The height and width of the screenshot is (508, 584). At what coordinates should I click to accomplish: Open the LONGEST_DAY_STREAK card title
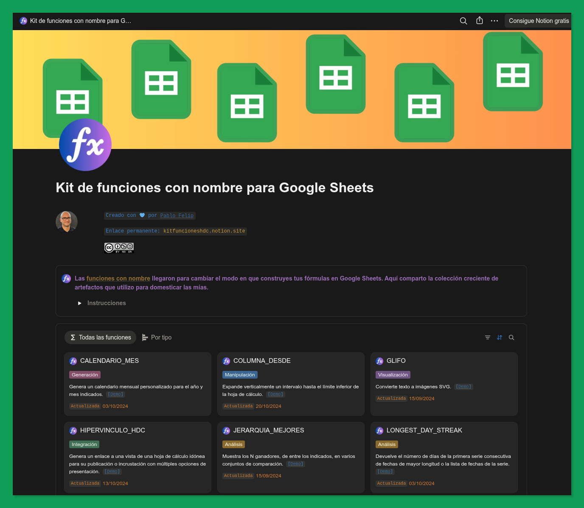tap(424, 430)
